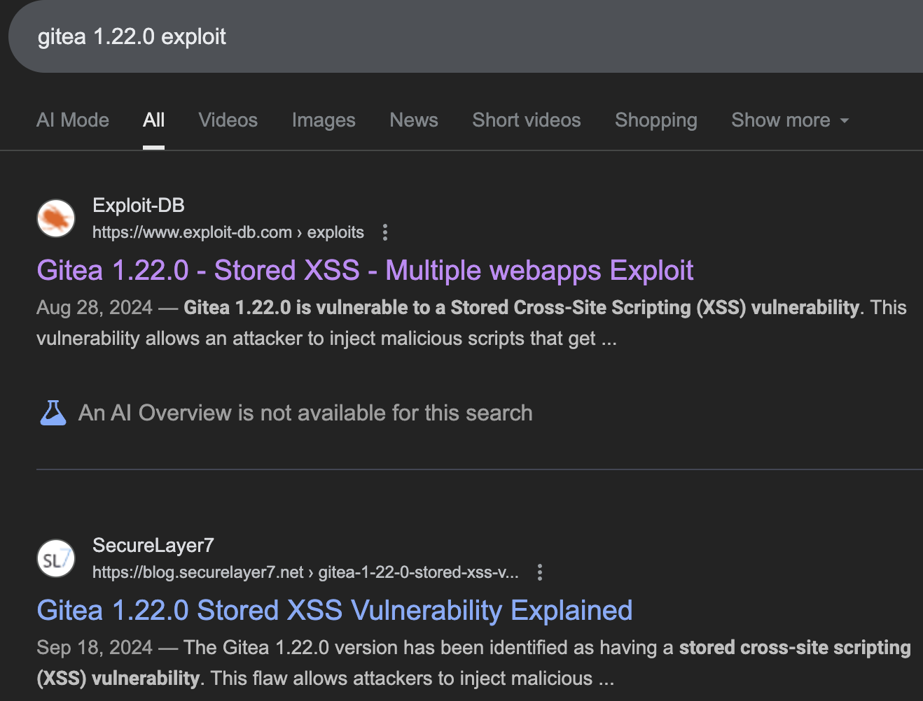Switch to the Images tab
The height and width of the screenshot is (701, 923).
tap(324, 120)
